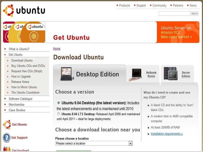The image size is (203, 152).
Task: Click the orange Ubuntu CD image in banner
Action: click(x=33, y=32)
